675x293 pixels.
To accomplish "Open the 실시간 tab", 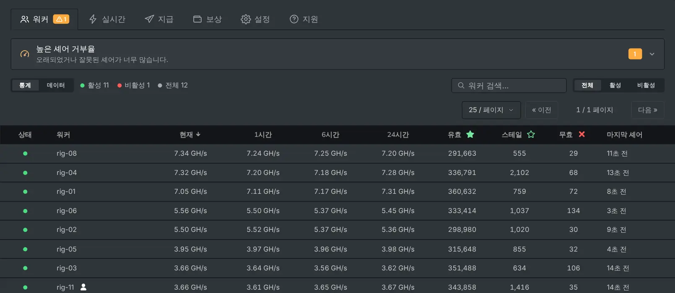I will [x=107, y=19].
